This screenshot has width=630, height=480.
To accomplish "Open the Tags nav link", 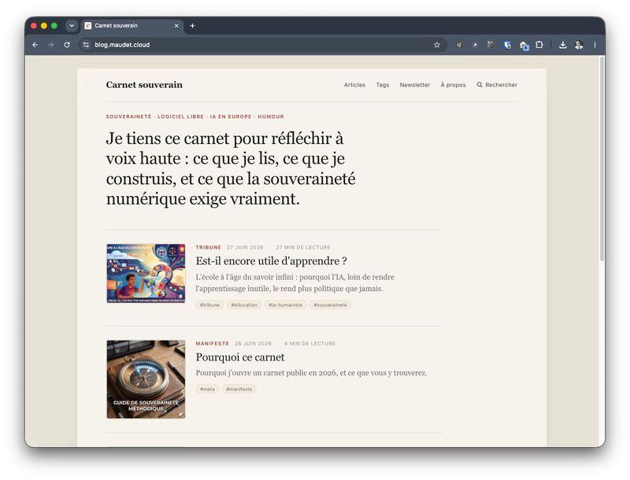I will point(383,85).
